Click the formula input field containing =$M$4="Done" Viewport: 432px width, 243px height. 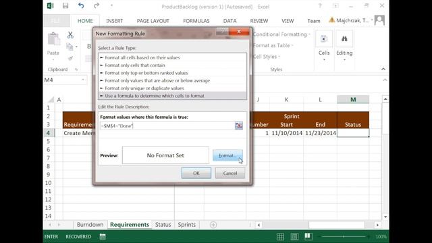[x=167, y=126]
